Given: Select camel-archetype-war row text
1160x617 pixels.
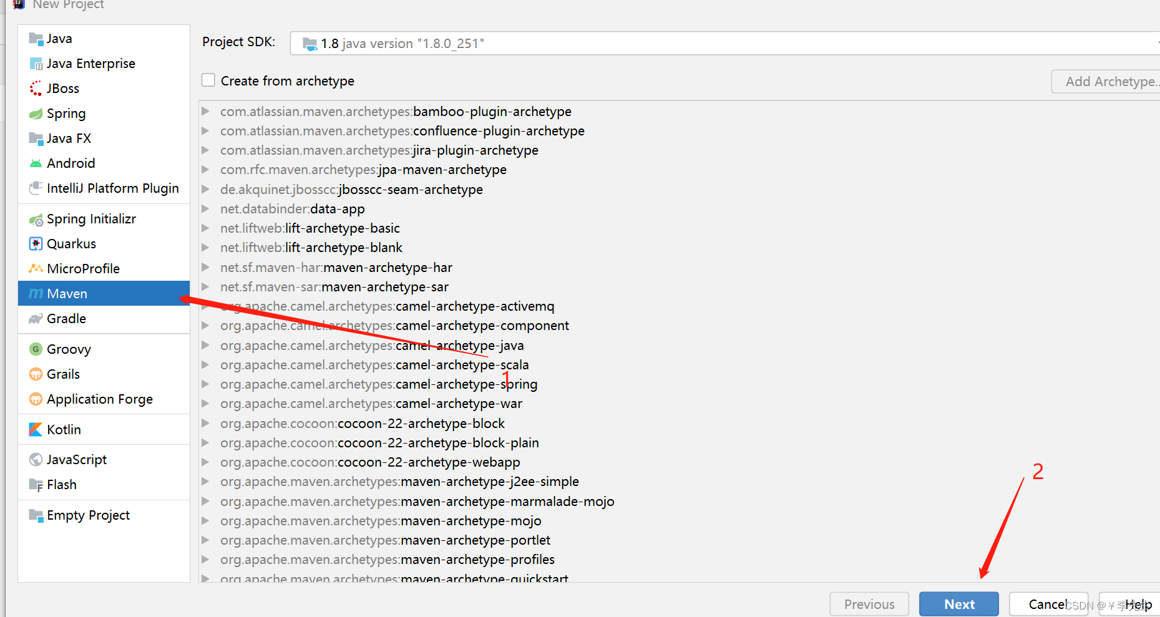Looking at the screenshot, I should tap(371, 404).
